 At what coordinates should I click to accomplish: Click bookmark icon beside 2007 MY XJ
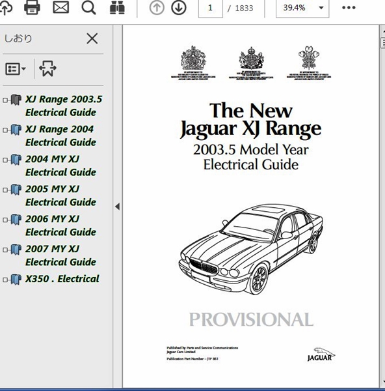click(x=16, y=250)
